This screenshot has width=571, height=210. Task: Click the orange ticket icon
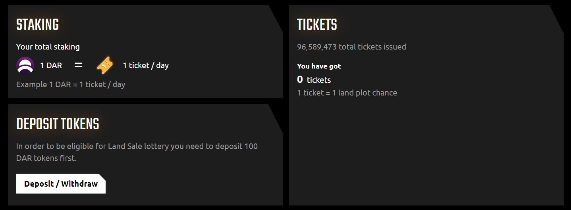point(105,65)
